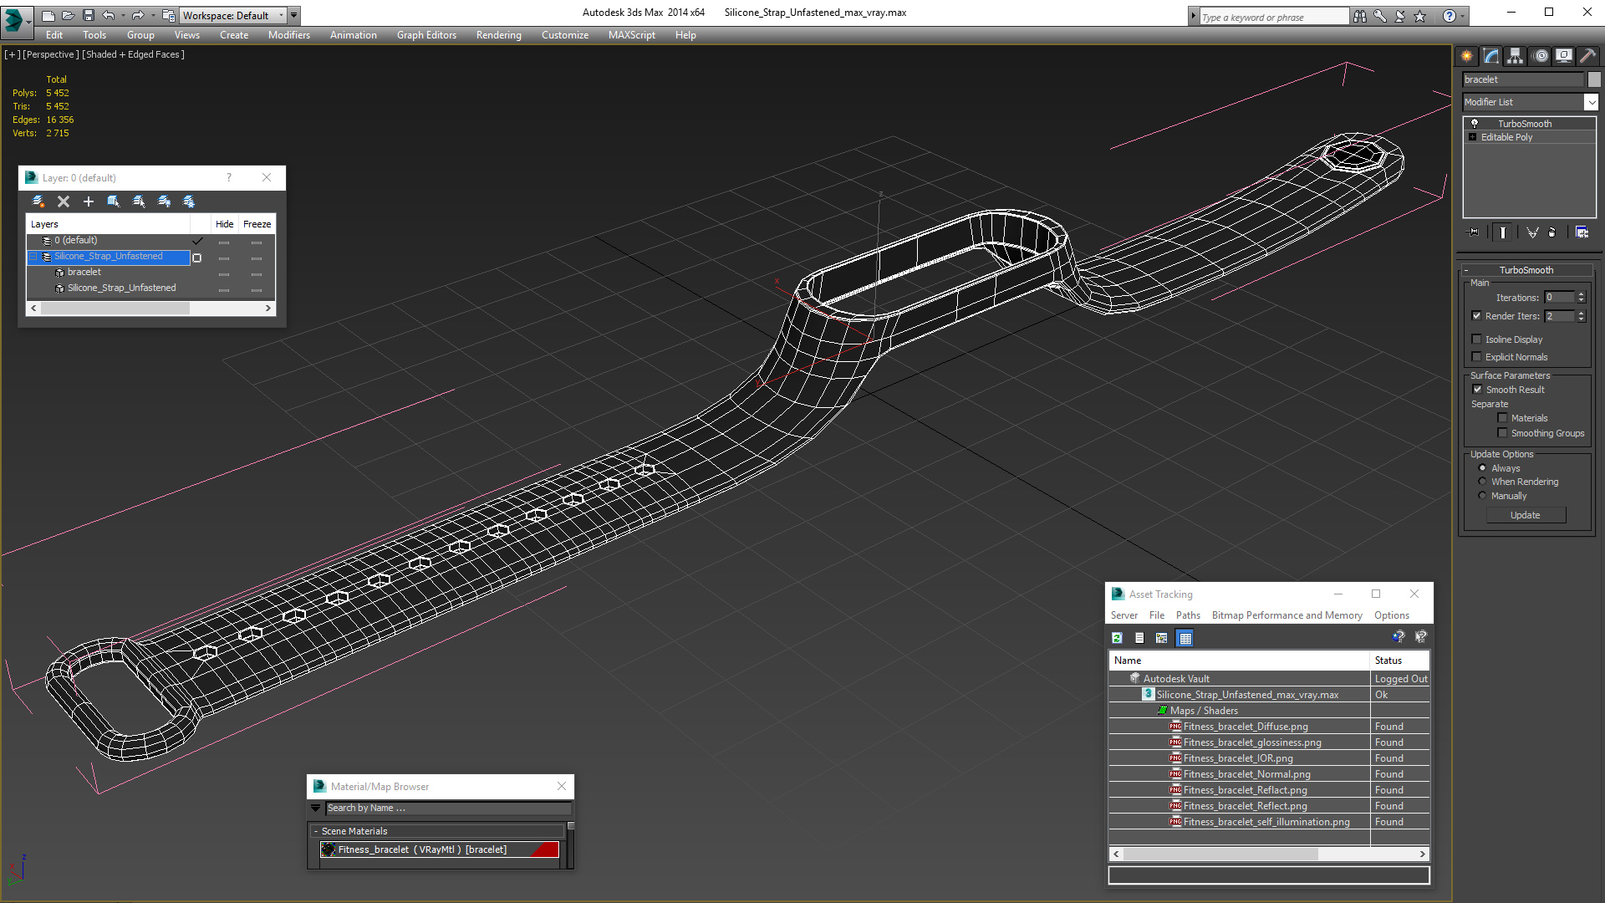Viewport: 1605px width, 903px height.
Task: Enable Isoline Display checkbox
Action: [1477, 339]
